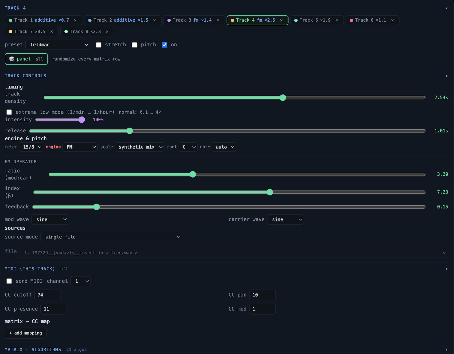Screen dimensions: 454x354
Task: Open the preset feldman dropdown
Action: [58, 45]
